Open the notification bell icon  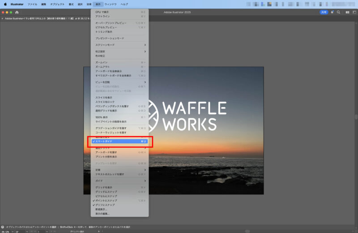tap(332, 12)
